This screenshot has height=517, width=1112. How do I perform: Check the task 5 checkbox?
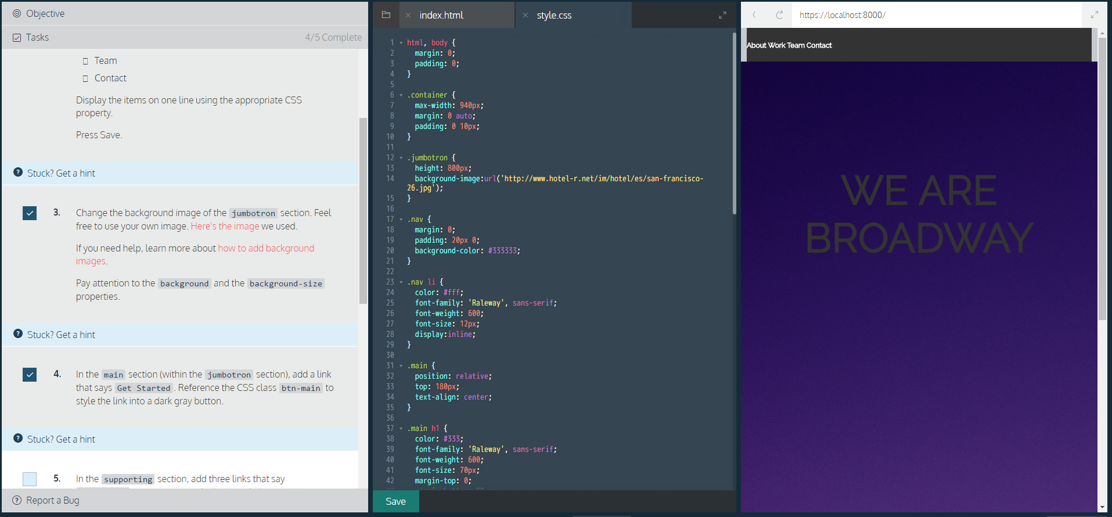(30, 479)
